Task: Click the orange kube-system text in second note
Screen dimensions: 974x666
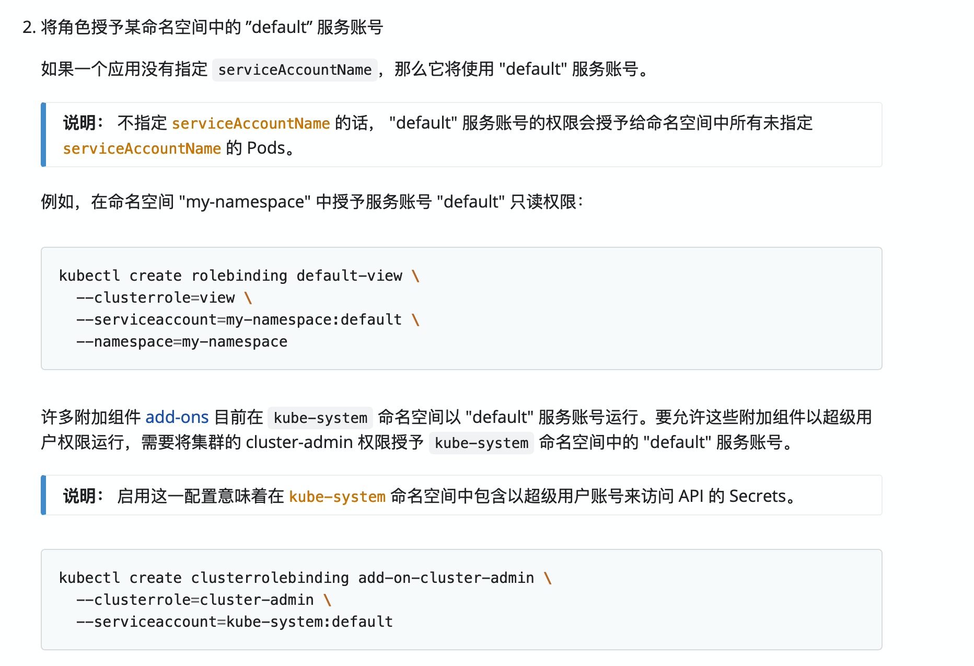Action: pyautogui.click(x=337, y=496)
